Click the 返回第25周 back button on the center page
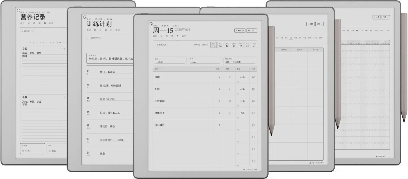The height and width of the screenshot is (179, 408). (160, 45)
